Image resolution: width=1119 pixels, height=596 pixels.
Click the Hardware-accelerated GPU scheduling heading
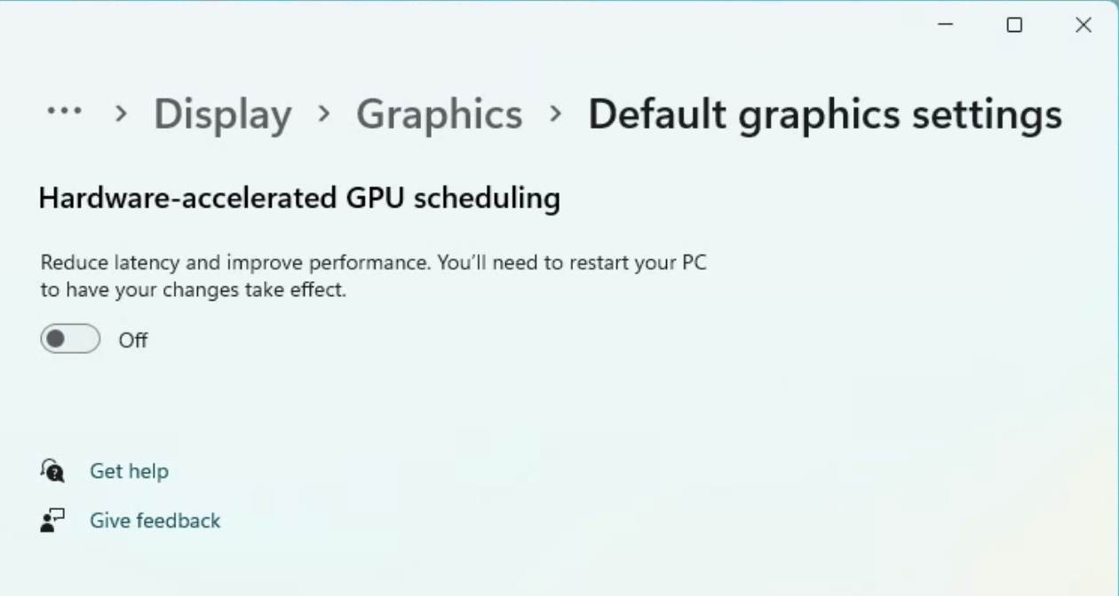(x=299, y=198)
